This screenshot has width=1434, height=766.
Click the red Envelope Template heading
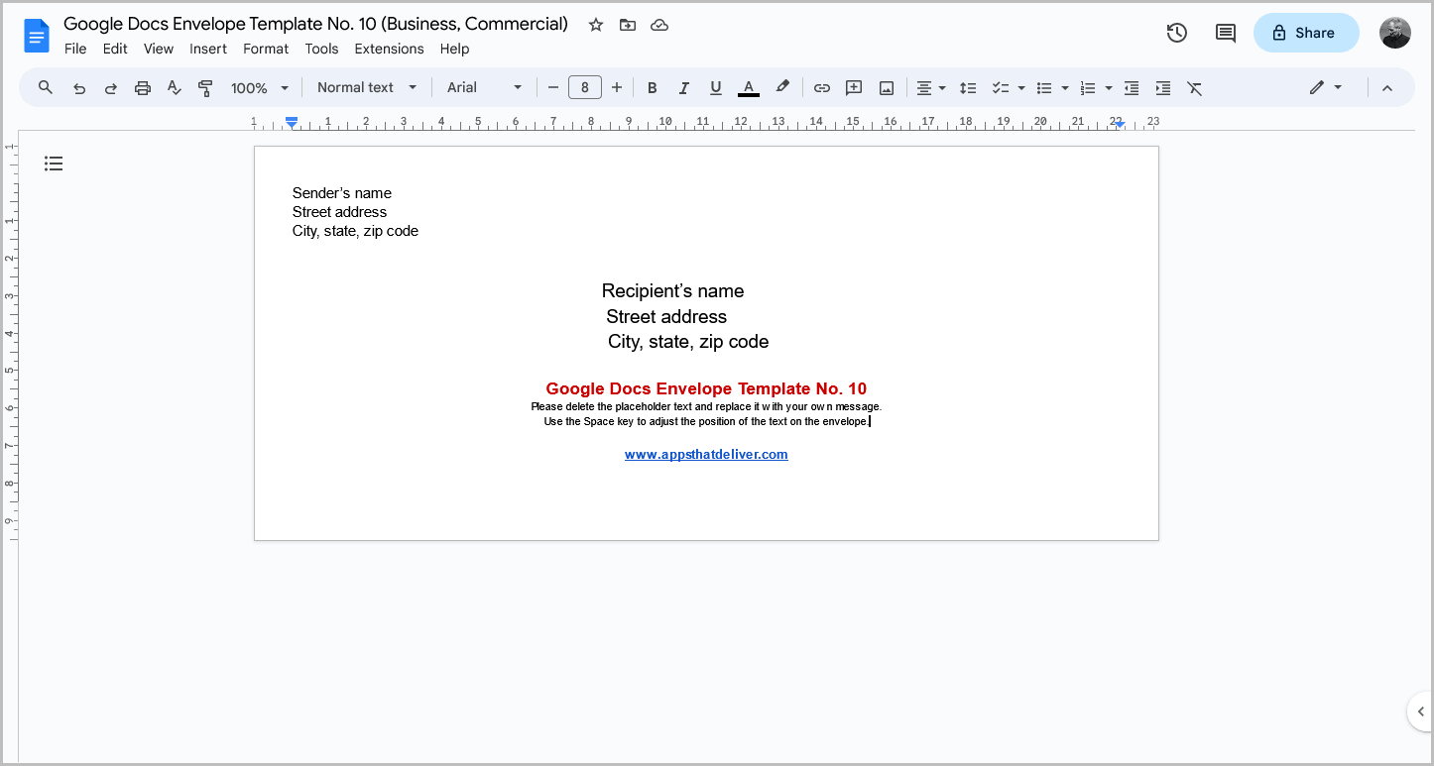tap(706, 388)
